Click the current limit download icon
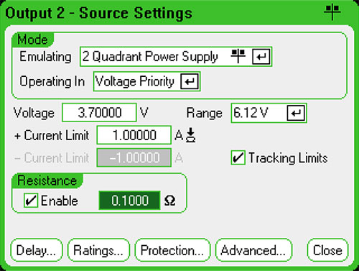The height and width of the screenshot is (271, 359). pyautogui.click(x=191, y=135)
